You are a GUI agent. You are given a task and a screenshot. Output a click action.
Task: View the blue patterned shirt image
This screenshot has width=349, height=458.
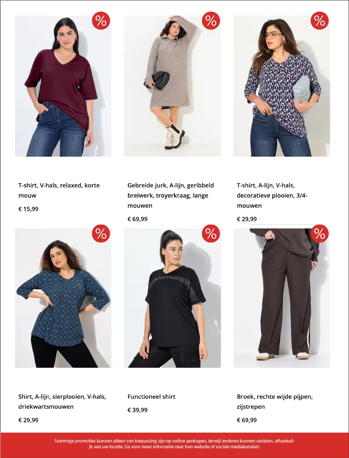pyautogui.click(x=63, y=298)
